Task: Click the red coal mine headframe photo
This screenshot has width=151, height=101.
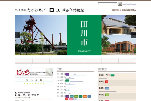Action: 41,35
